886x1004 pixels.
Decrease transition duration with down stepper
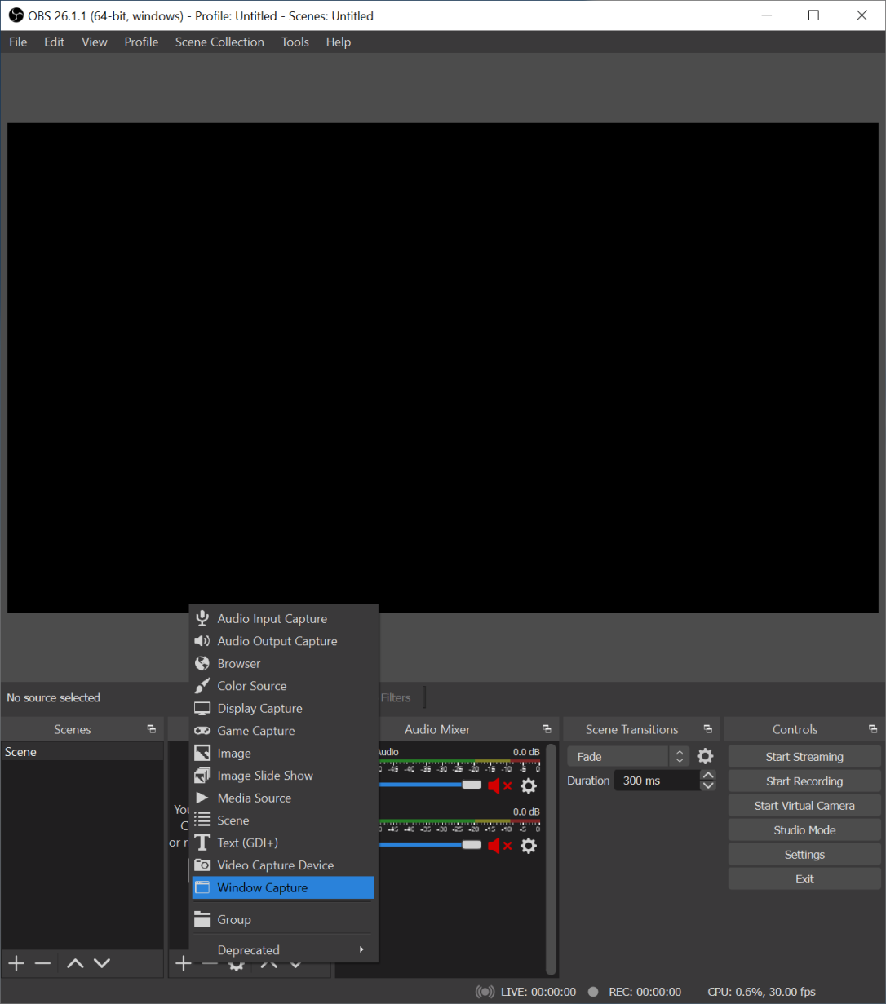(708, 786)
